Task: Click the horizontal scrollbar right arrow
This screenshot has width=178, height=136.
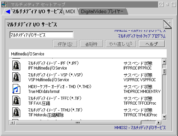Action: coord(159,123)
